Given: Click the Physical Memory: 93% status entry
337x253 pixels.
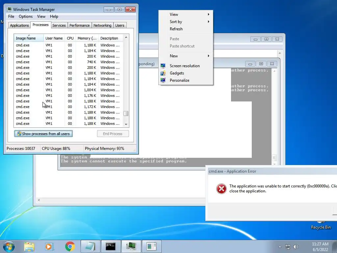Looking at the screenshot, I should tap(104, 149).
